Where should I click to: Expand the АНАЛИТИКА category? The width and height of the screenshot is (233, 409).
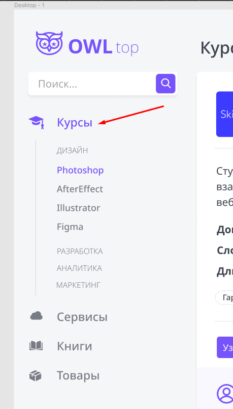pyautogui.click(x=79, y=268)
